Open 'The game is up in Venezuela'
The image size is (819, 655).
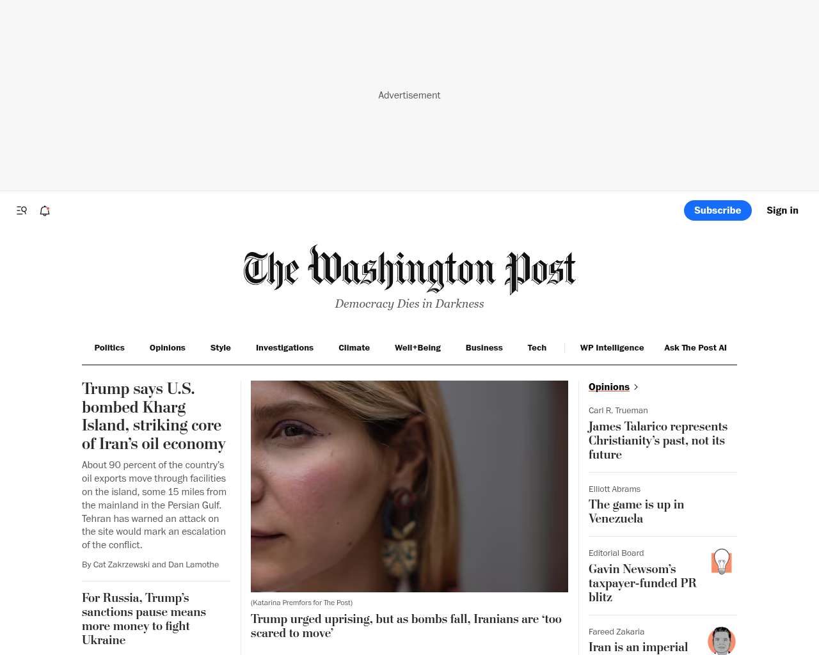coord(637,511)
